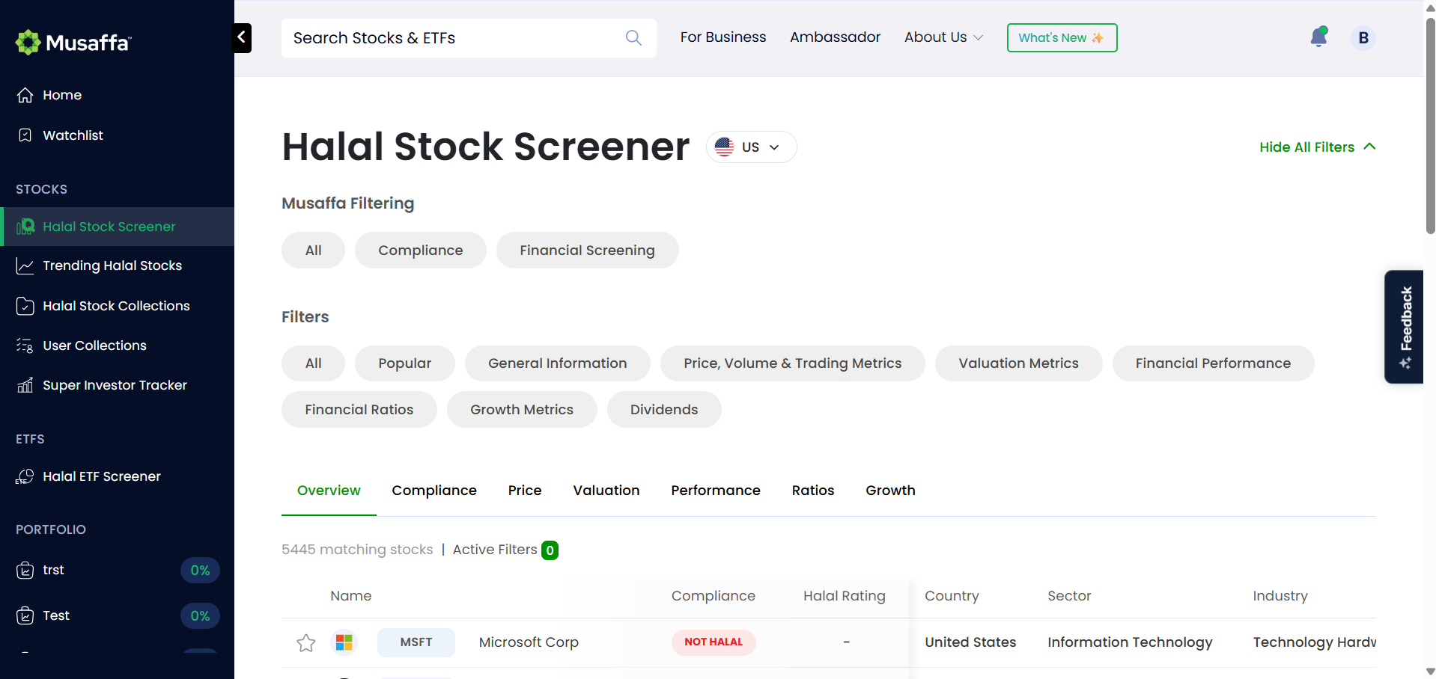The image size is (1436, 679).
Task: Click the Halal ETF Screener icon
Action: coord(25,476)
